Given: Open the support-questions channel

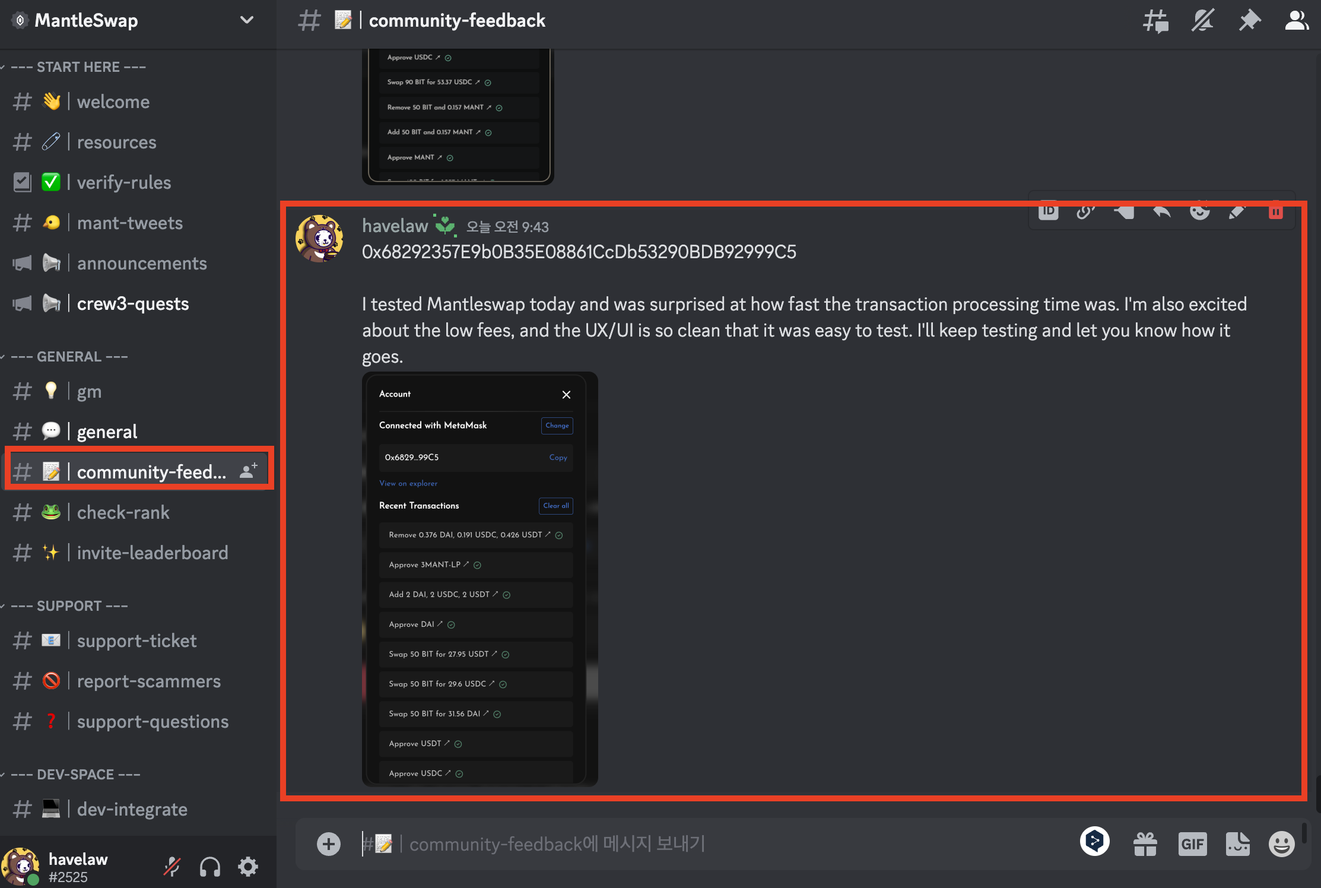Looking at the screenshot, I should click(138, 721).
